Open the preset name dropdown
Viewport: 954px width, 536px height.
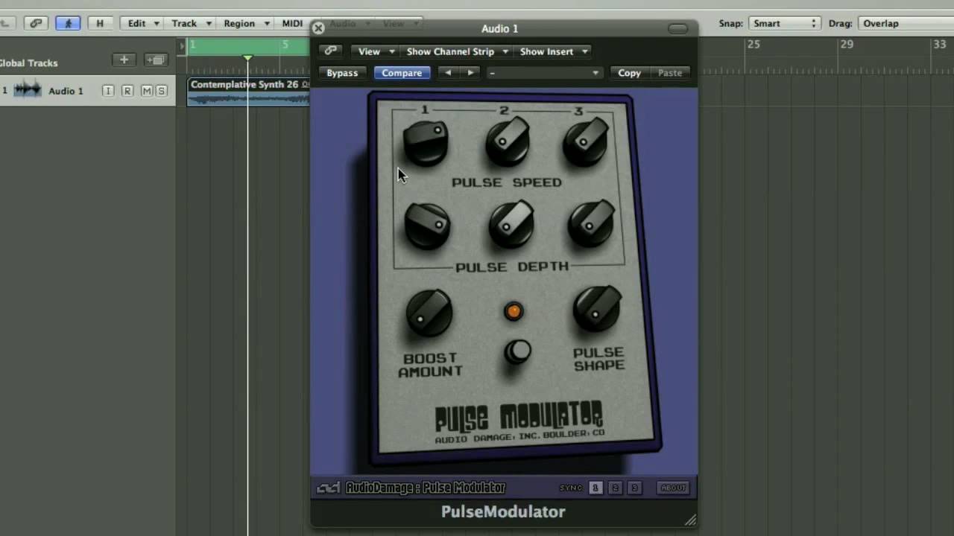(x=544, y=73)
